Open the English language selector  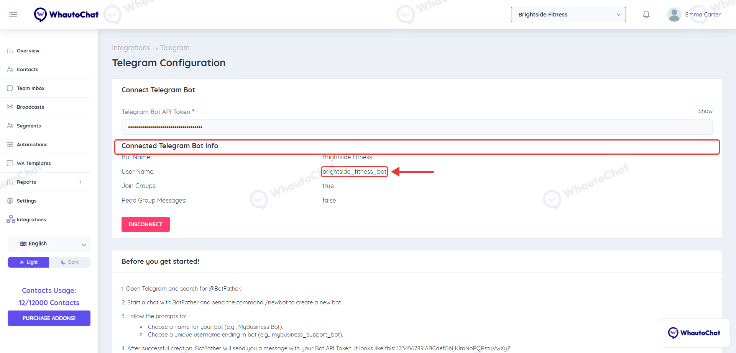tap(49, 244)
